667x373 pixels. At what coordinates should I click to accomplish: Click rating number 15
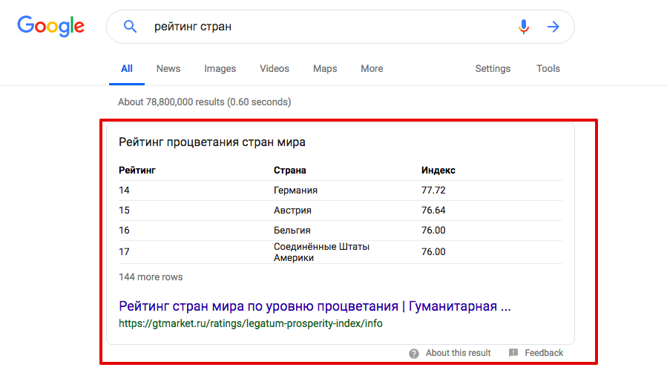point(124,210)
